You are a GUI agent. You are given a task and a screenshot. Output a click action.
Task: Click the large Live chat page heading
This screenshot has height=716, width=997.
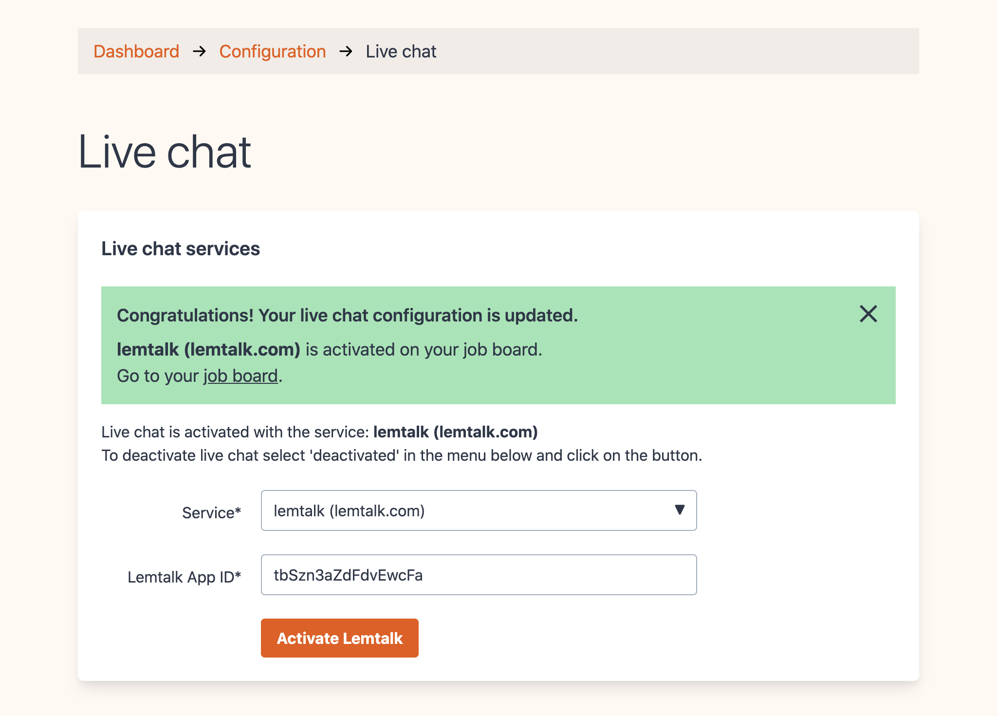click(165, 152)
